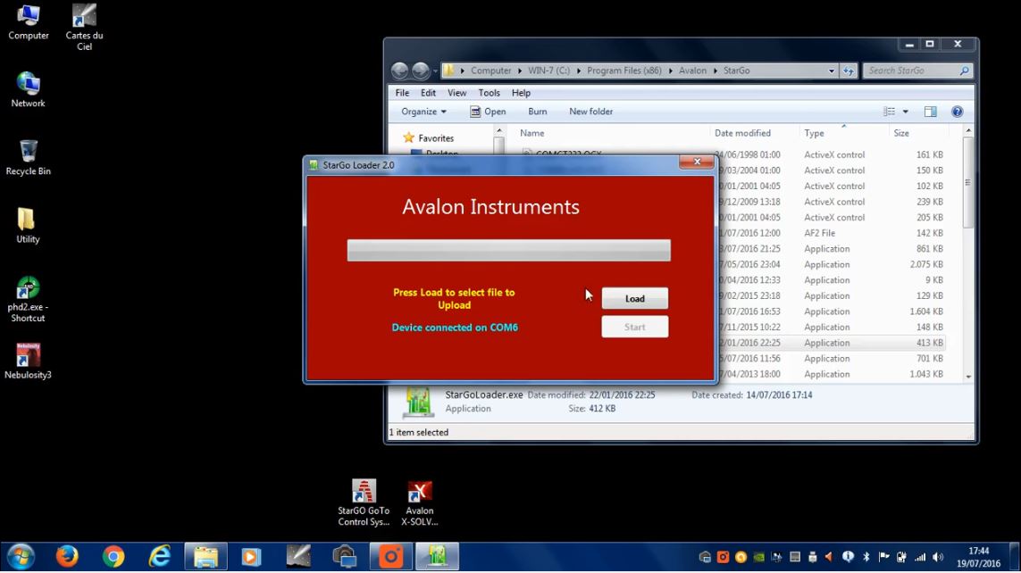Navigate to WIN-7 (C:) in the address bar

[x=549, y=71]
